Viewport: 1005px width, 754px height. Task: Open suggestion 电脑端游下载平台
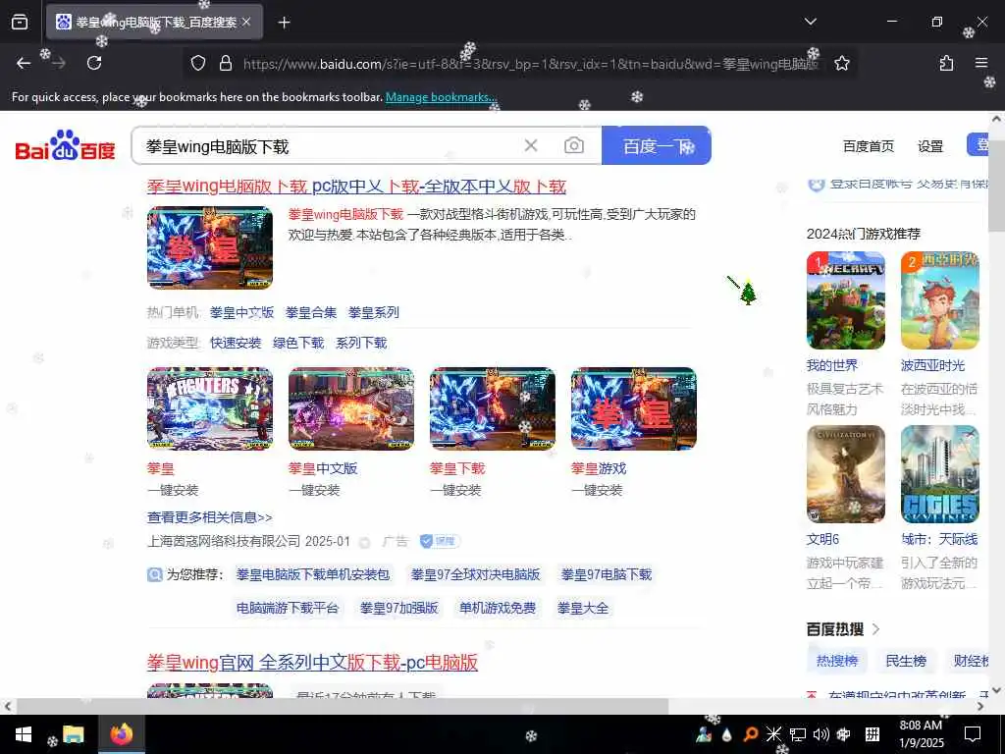pos(288,608)
